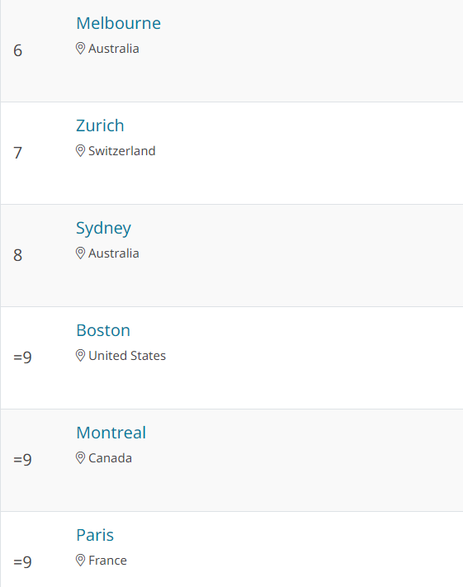Image resolution: width=463 pixels, height=587 pixels.
Task: Select the Canada country label
Action: (110, 458)
